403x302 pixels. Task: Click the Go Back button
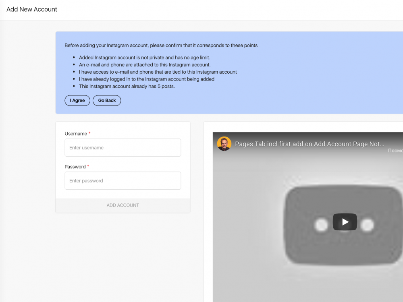107,101
